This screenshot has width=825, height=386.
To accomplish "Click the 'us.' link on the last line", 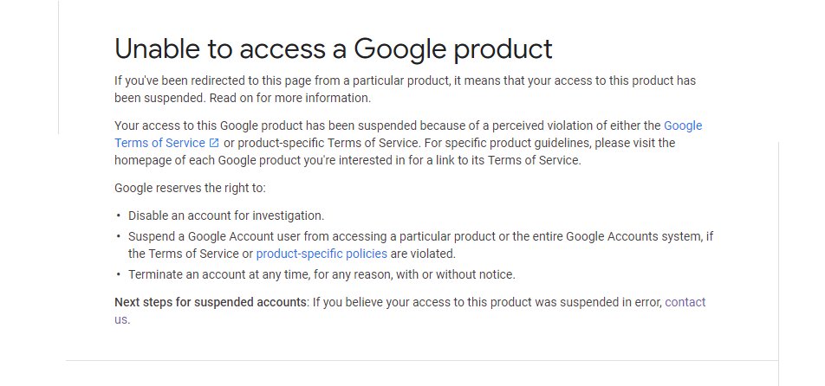I will click(121, 319).
